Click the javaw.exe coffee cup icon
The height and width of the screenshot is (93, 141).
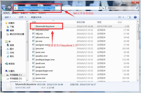[x=34, y=78]
